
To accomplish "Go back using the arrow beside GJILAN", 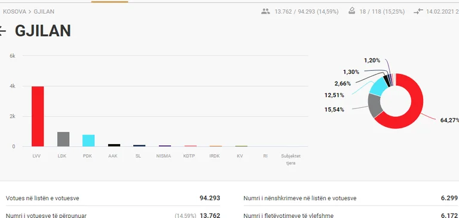I will (2, 30).
